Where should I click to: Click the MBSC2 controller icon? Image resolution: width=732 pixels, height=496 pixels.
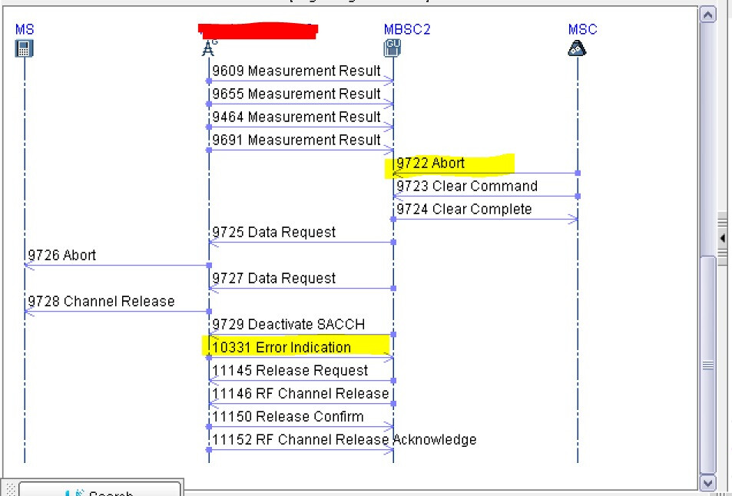392,48
